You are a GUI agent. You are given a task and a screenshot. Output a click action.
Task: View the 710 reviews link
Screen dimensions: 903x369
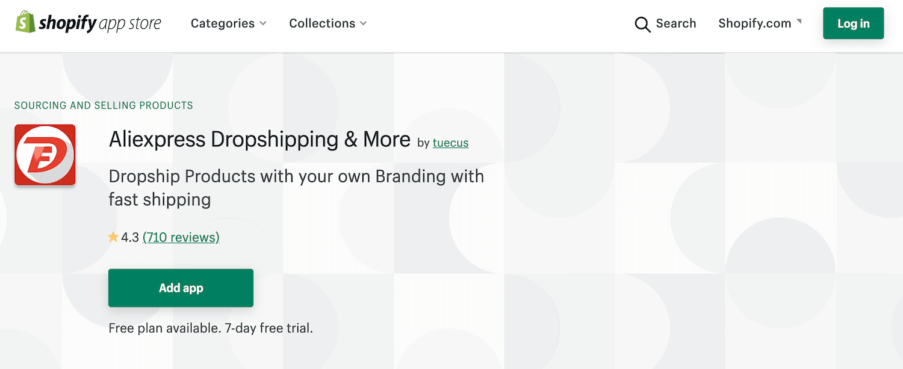pos(181,237)
